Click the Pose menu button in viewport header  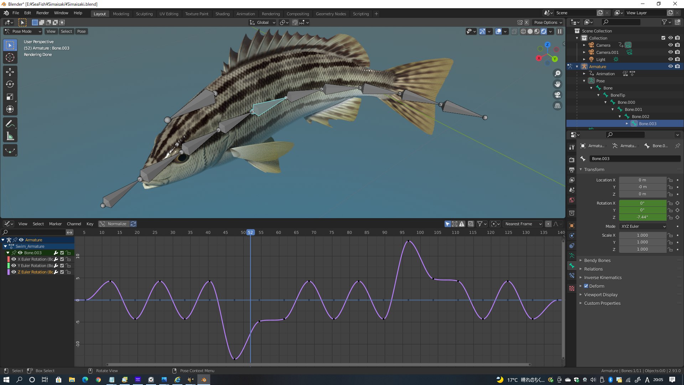coord(81,31)
